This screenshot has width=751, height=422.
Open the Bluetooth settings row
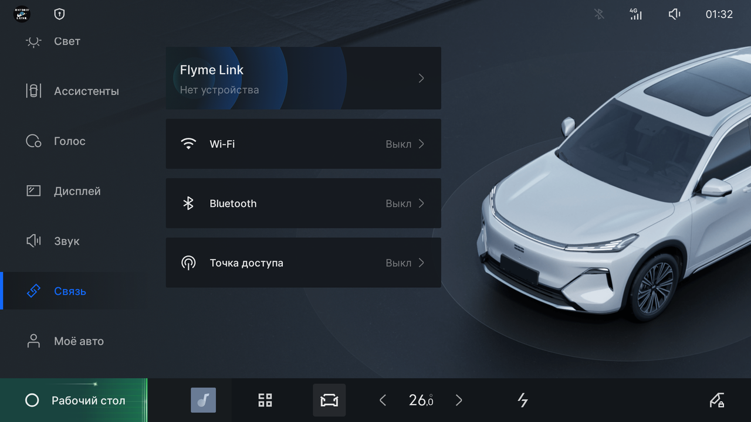coord(303,203)
